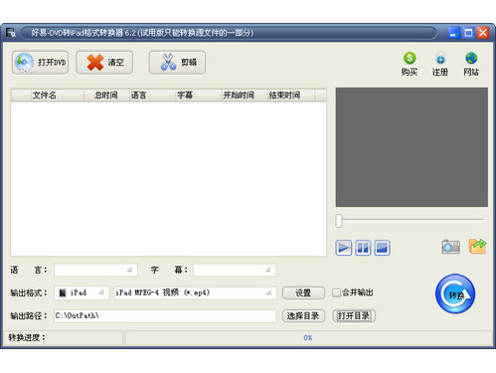The width and height of the screenshot is (496, 373).
Task: Click the 设置 settings button
Action: [x=303, y=293]
